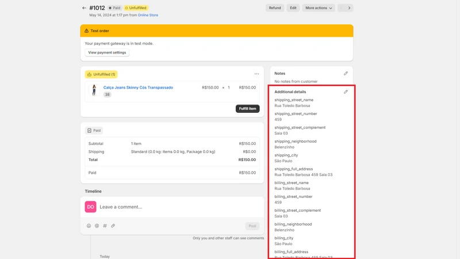Go back using the left arrow
The height and width of the screenshot is (259, 460).
84,8
